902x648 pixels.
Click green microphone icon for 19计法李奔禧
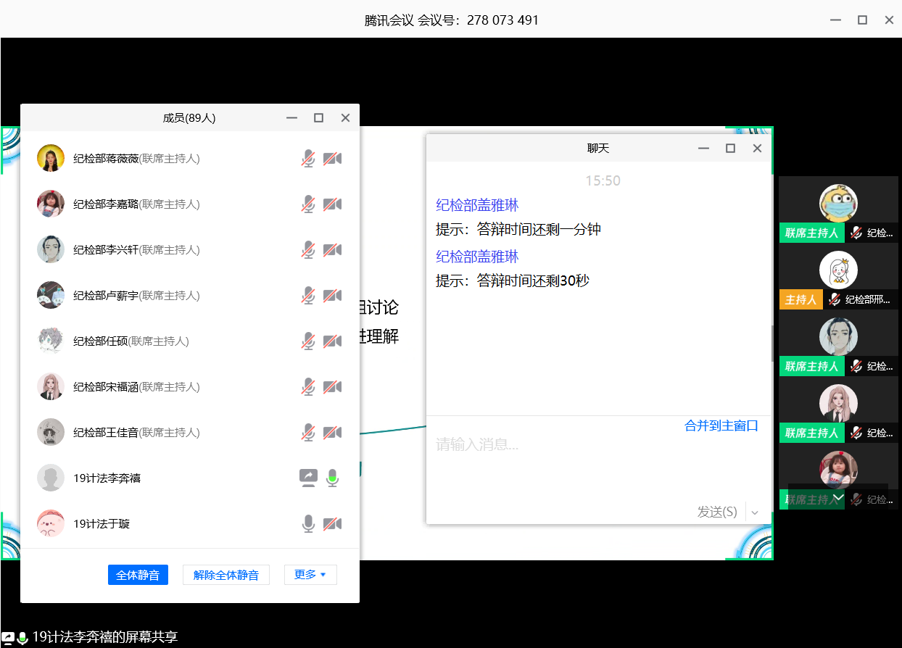332,478
